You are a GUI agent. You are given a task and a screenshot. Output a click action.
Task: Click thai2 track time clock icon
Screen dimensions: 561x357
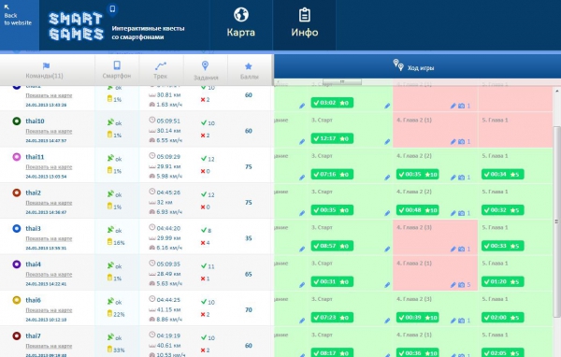(152, 192)
